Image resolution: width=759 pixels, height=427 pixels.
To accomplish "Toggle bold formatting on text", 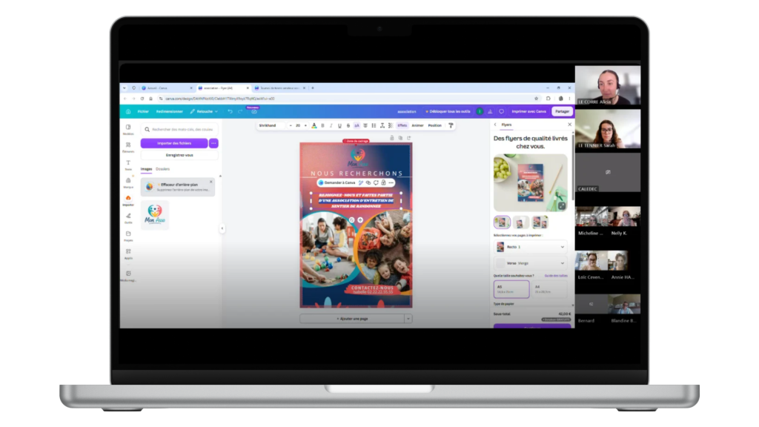I will 323,125.
